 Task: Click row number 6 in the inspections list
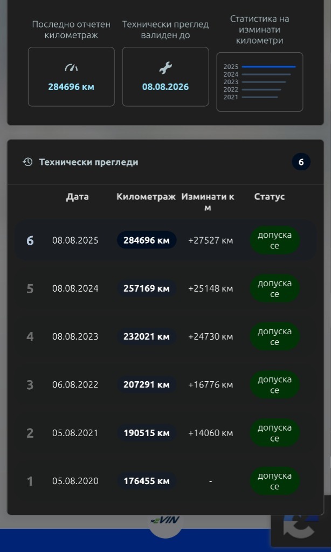click(30, 241)
